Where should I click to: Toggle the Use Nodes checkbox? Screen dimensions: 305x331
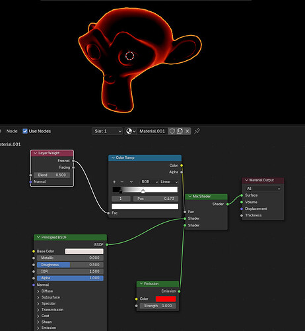(25, 131)
